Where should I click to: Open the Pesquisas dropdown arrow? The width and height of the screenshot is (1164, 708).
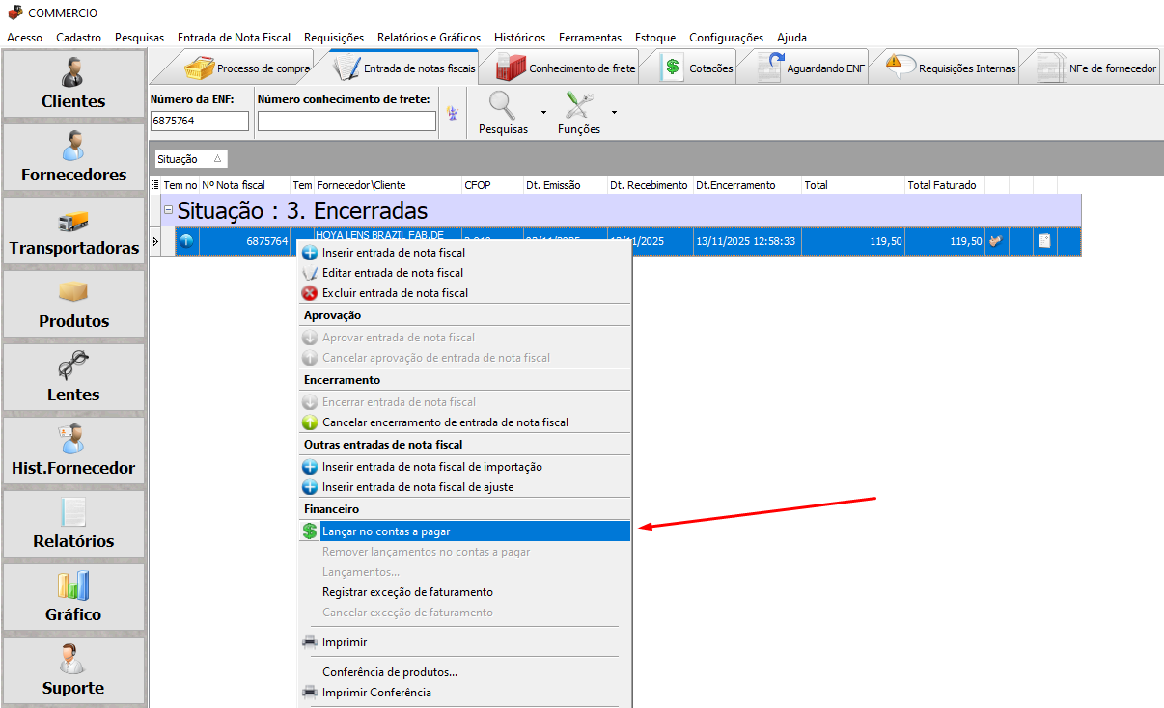tap(543, 112)
